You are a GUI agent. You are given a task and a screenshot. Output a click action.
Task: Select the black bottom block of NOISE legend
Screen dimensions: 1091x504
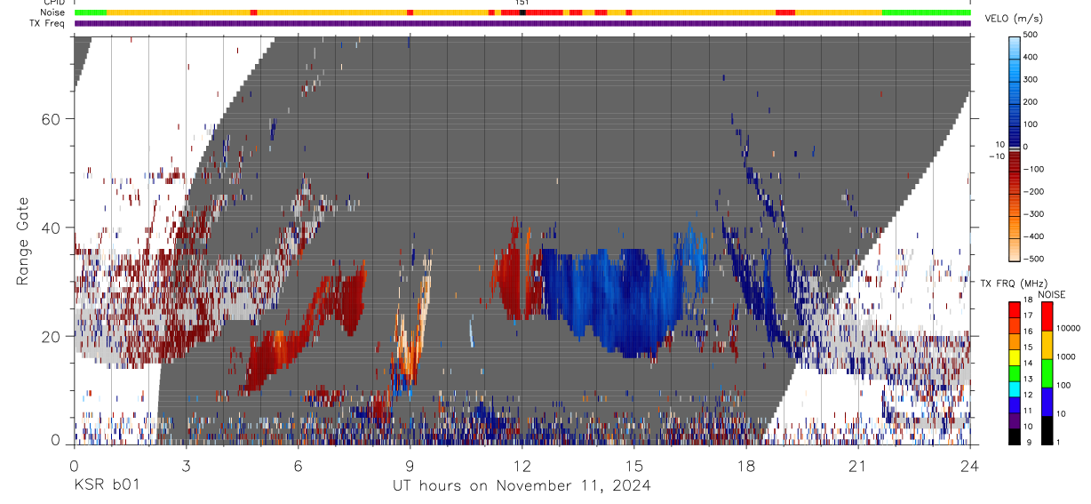pyautogui.click(x=1047, y=430)
